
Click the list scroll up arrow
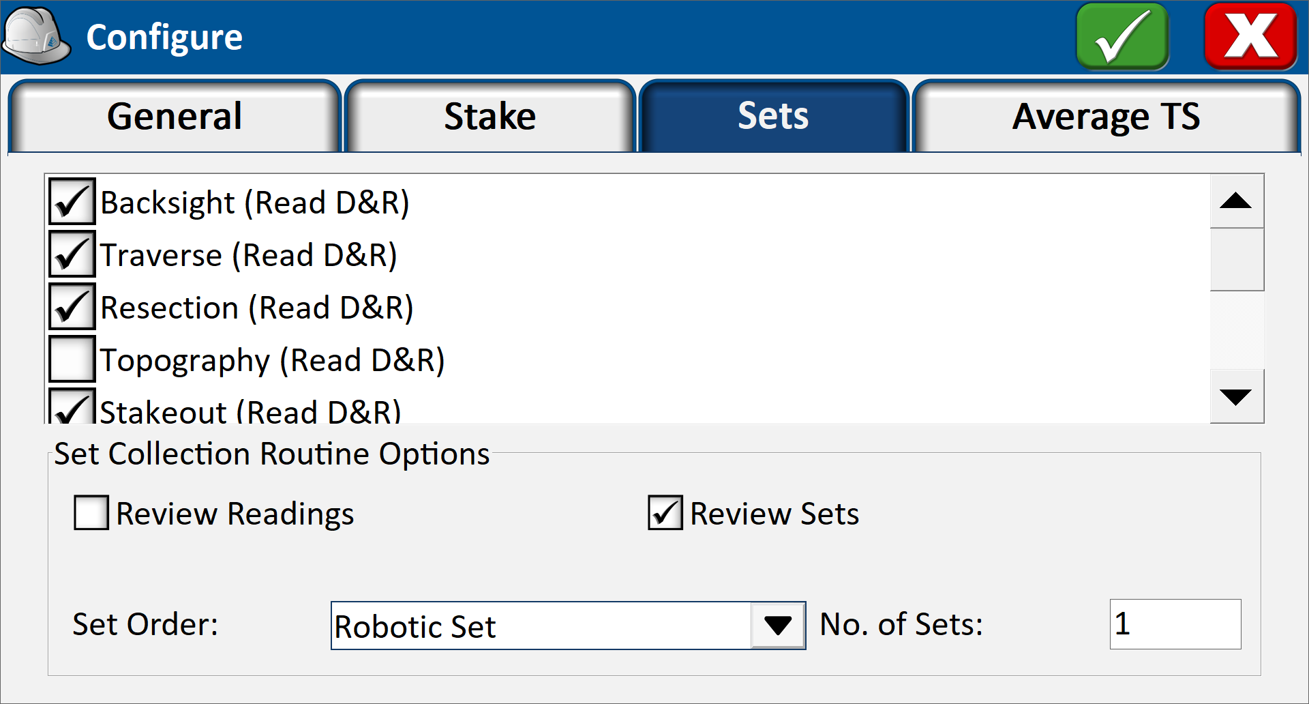click(1237, 201)
